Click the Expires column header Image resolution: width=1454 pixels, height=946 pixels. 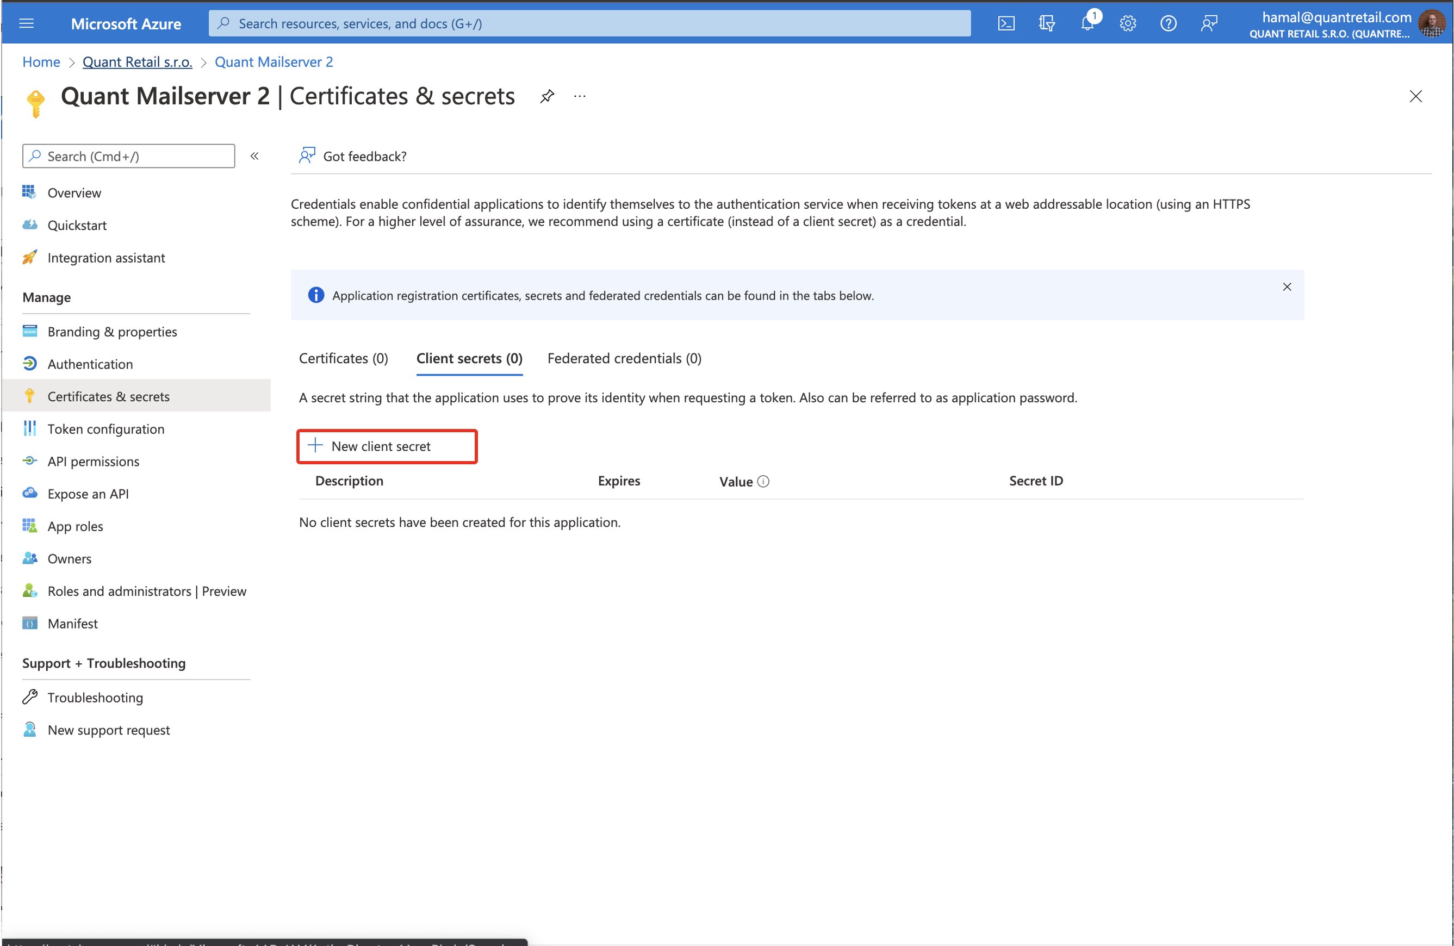[x=618, y=481]
